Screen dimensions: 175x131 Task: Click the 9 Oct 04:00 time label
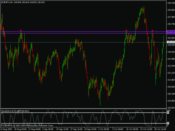tap(118, 129)
